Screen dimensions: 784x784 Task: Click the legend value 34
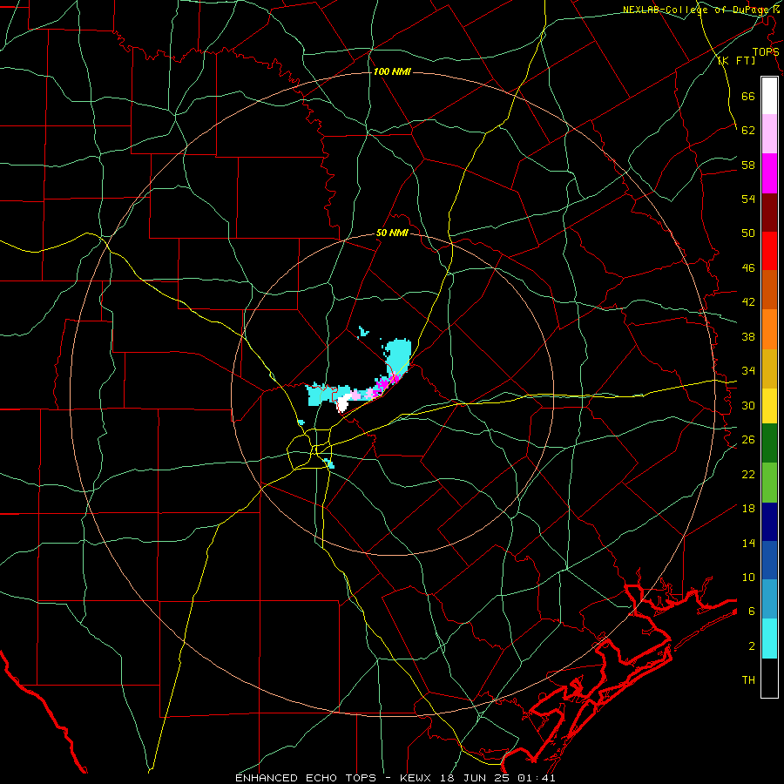coord(748,370)
